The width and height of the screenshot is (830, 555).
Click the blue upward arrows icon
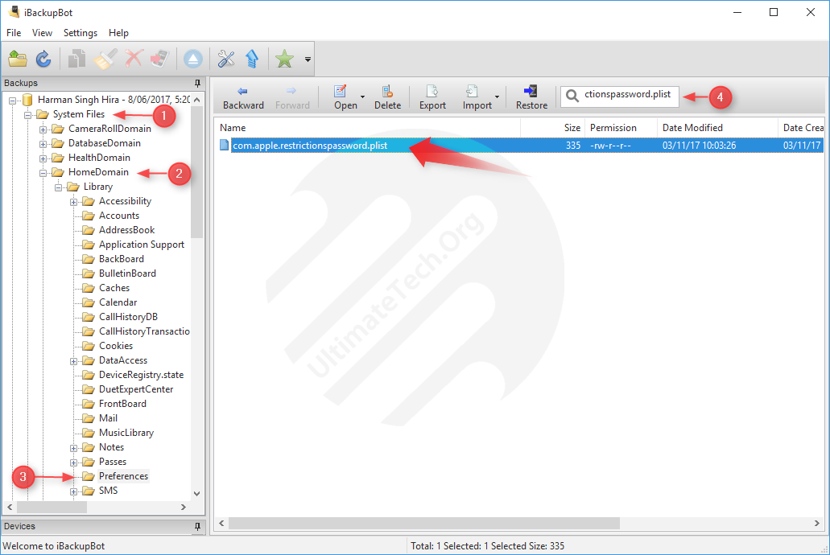[x=251, y=59]
